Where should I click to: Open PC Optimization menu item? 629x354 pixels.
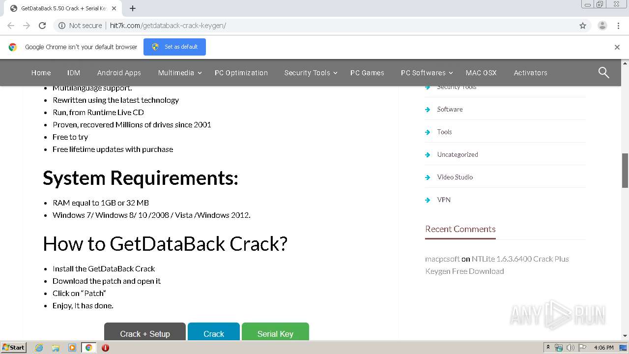click(241, 73)
